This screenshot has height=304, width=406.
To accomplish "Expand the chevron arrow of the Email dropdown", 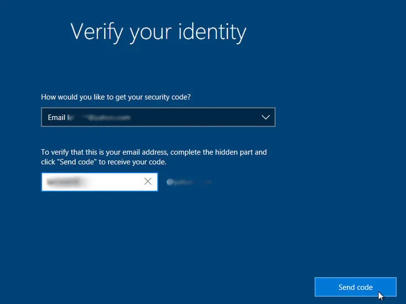I will point(266,117).
